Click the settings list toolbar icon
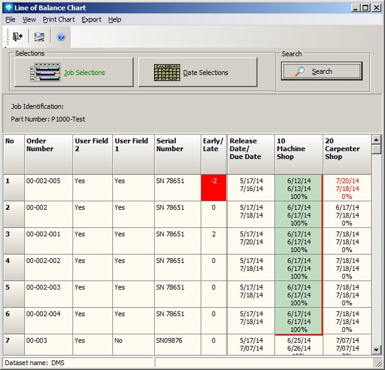This screenshot has height=370, width=385. pyautogui.click(x=39, y=37)
